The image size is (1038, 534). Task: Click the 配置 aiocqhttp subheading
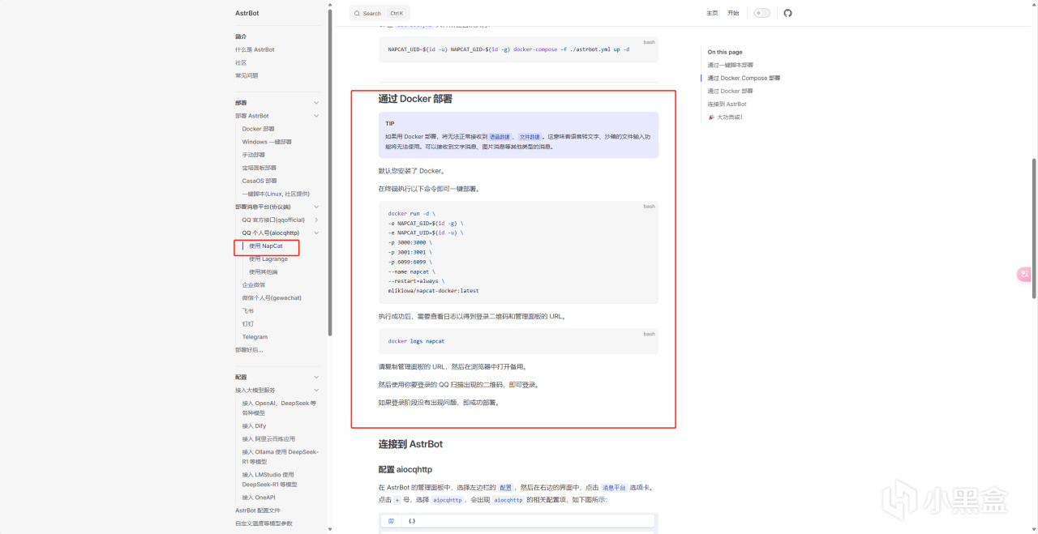pyautogui.click(x=405, y=469)
